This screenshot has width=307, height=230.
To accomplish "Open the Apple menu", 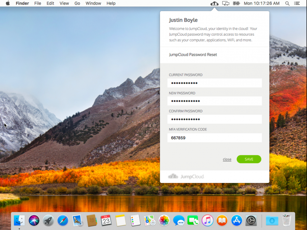I will click(x=8, y=4).
